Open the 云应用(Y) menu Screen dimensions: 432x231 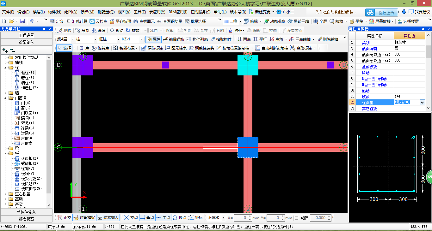(157, 12)
